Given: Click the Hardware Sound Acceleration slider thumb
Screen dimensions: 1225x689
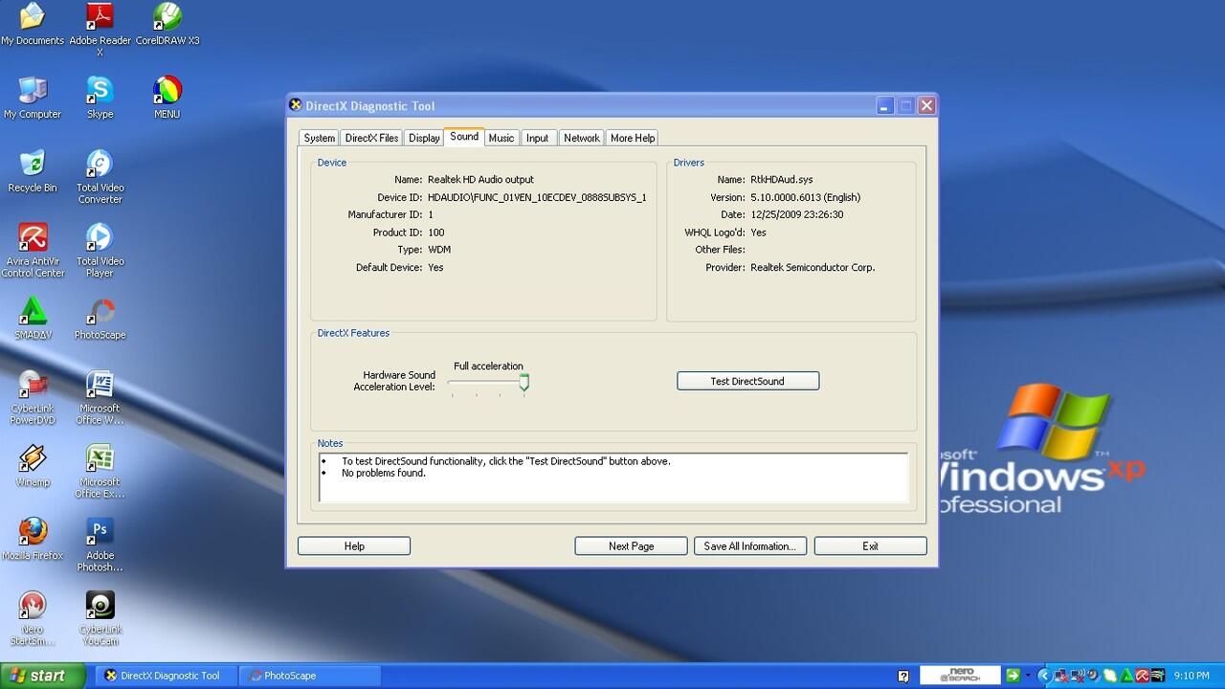Looking at the screenshot, I should 523,383.
